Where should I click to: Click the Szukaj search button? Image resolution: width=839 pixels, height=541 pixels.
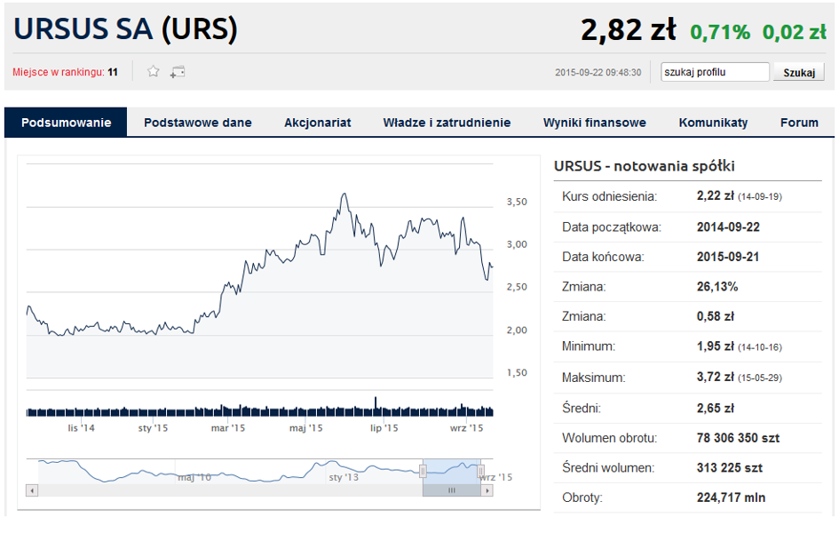click(799, 72)
